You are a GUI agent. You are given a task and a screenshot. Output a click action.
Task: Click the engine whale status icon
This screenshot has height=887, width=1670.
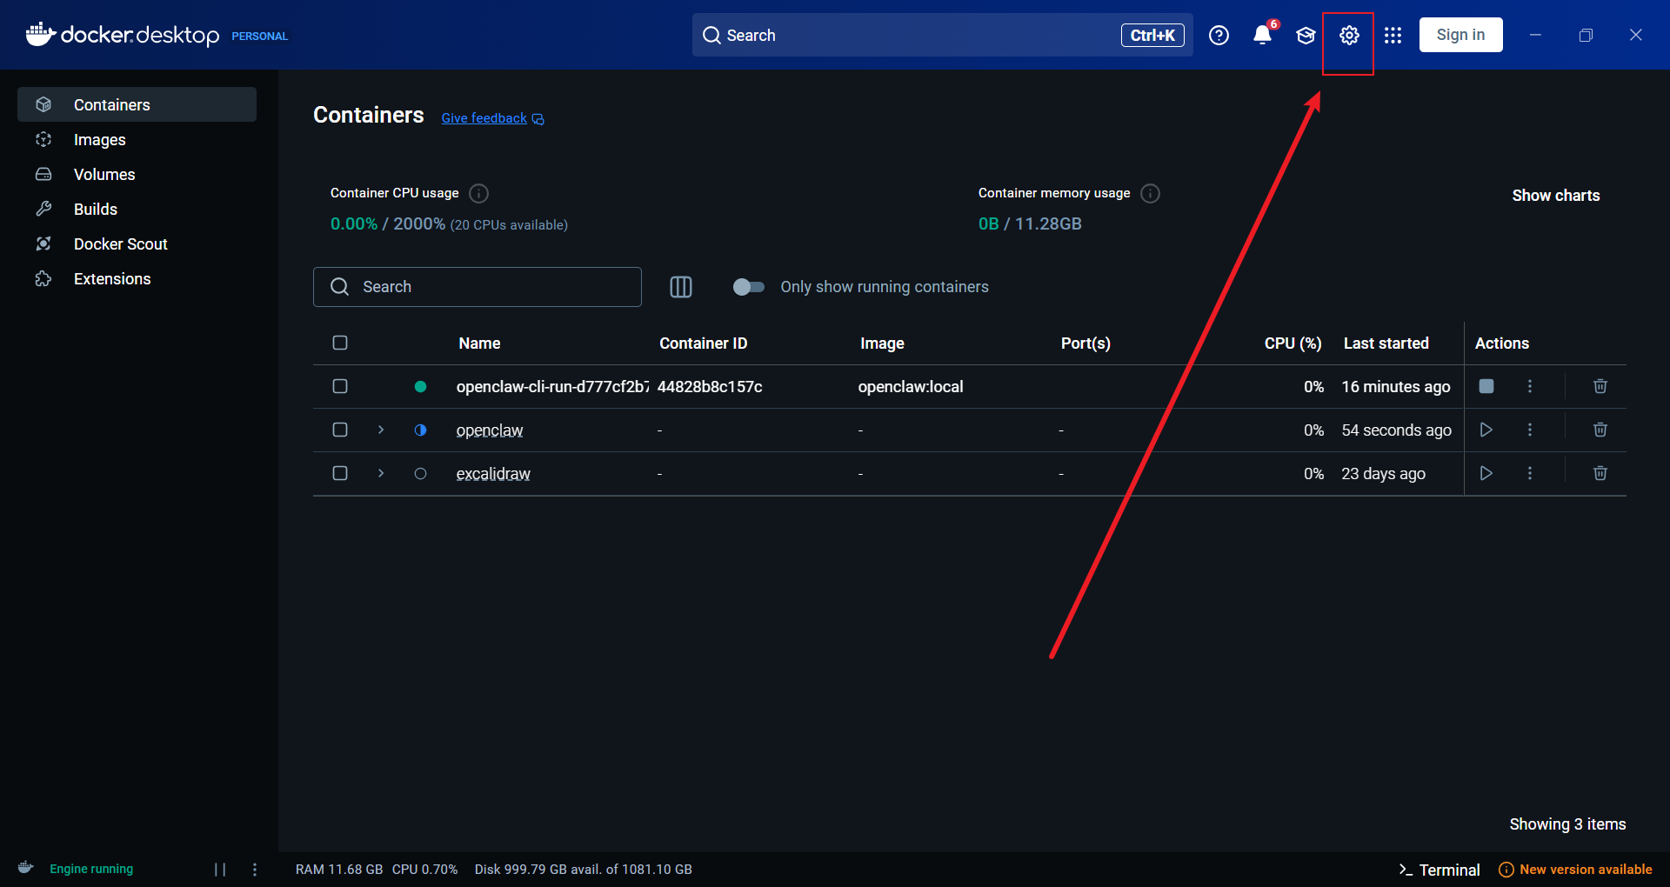(x=25, y=868)
